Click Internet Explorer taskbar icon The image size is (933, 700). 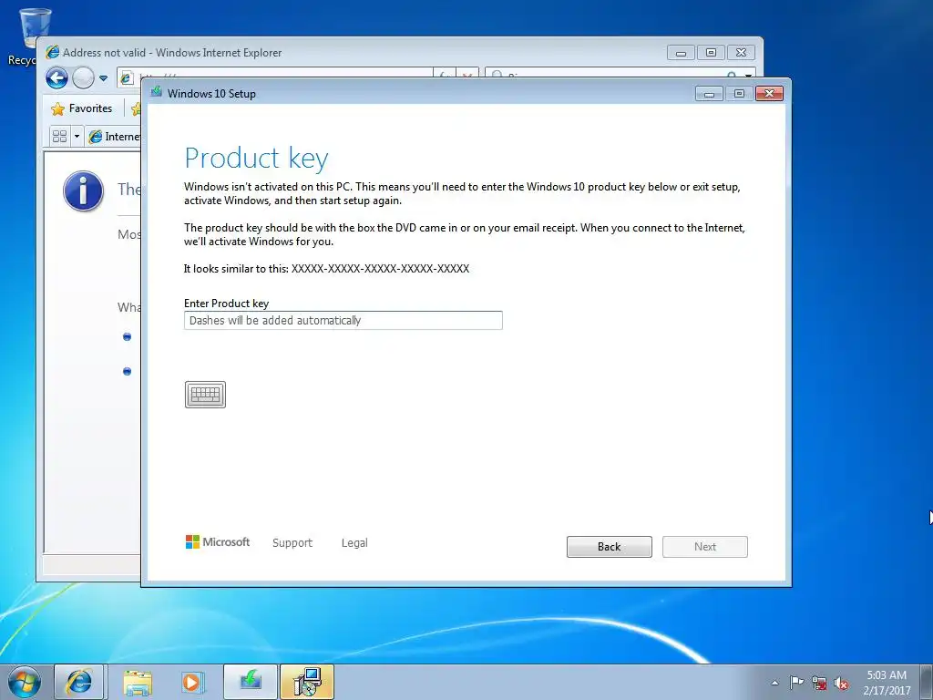coord(79,682)
